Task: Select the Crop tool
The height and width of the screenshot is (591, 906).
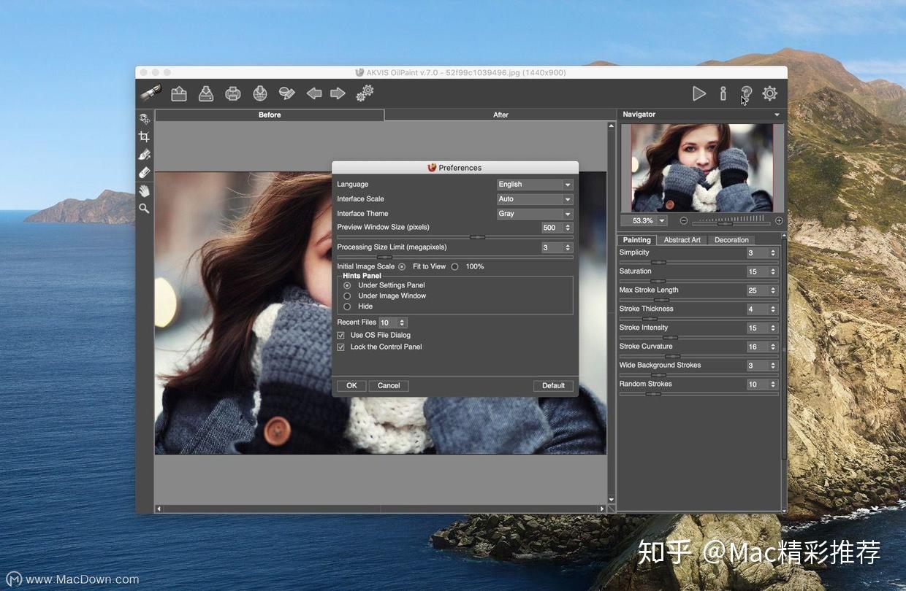Action: 145,136
